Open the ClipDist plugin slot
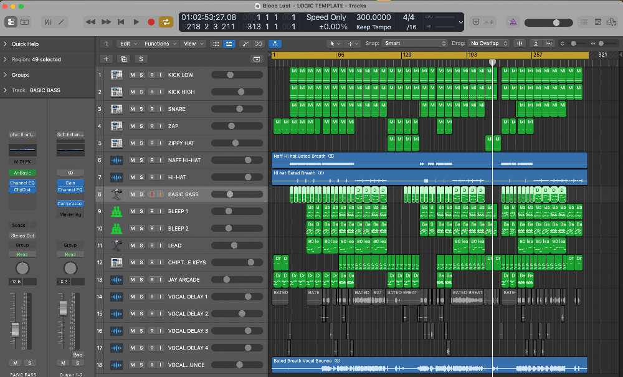Screen dimensions: 623x377 tap(22, 190)
